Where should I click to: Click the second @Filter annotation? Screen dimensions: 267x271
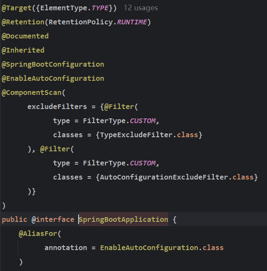coord(55,149)
